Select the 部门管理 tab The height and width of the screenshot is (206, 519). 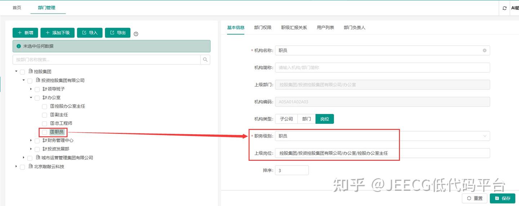click(x=46, y=8)
